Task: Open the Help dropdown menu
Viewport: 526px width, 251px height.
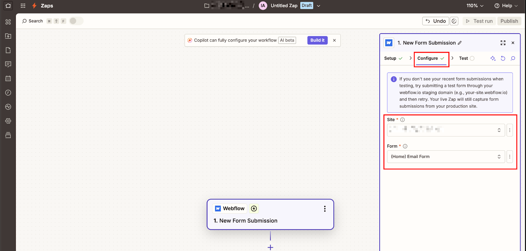Action: 506,6
